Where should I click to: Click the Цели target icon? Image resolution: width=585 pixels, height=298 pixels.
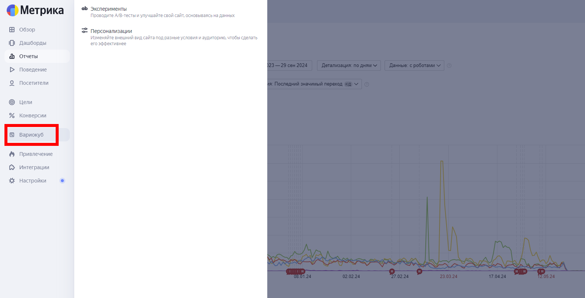pyautogui.click(x=12, y=102)
